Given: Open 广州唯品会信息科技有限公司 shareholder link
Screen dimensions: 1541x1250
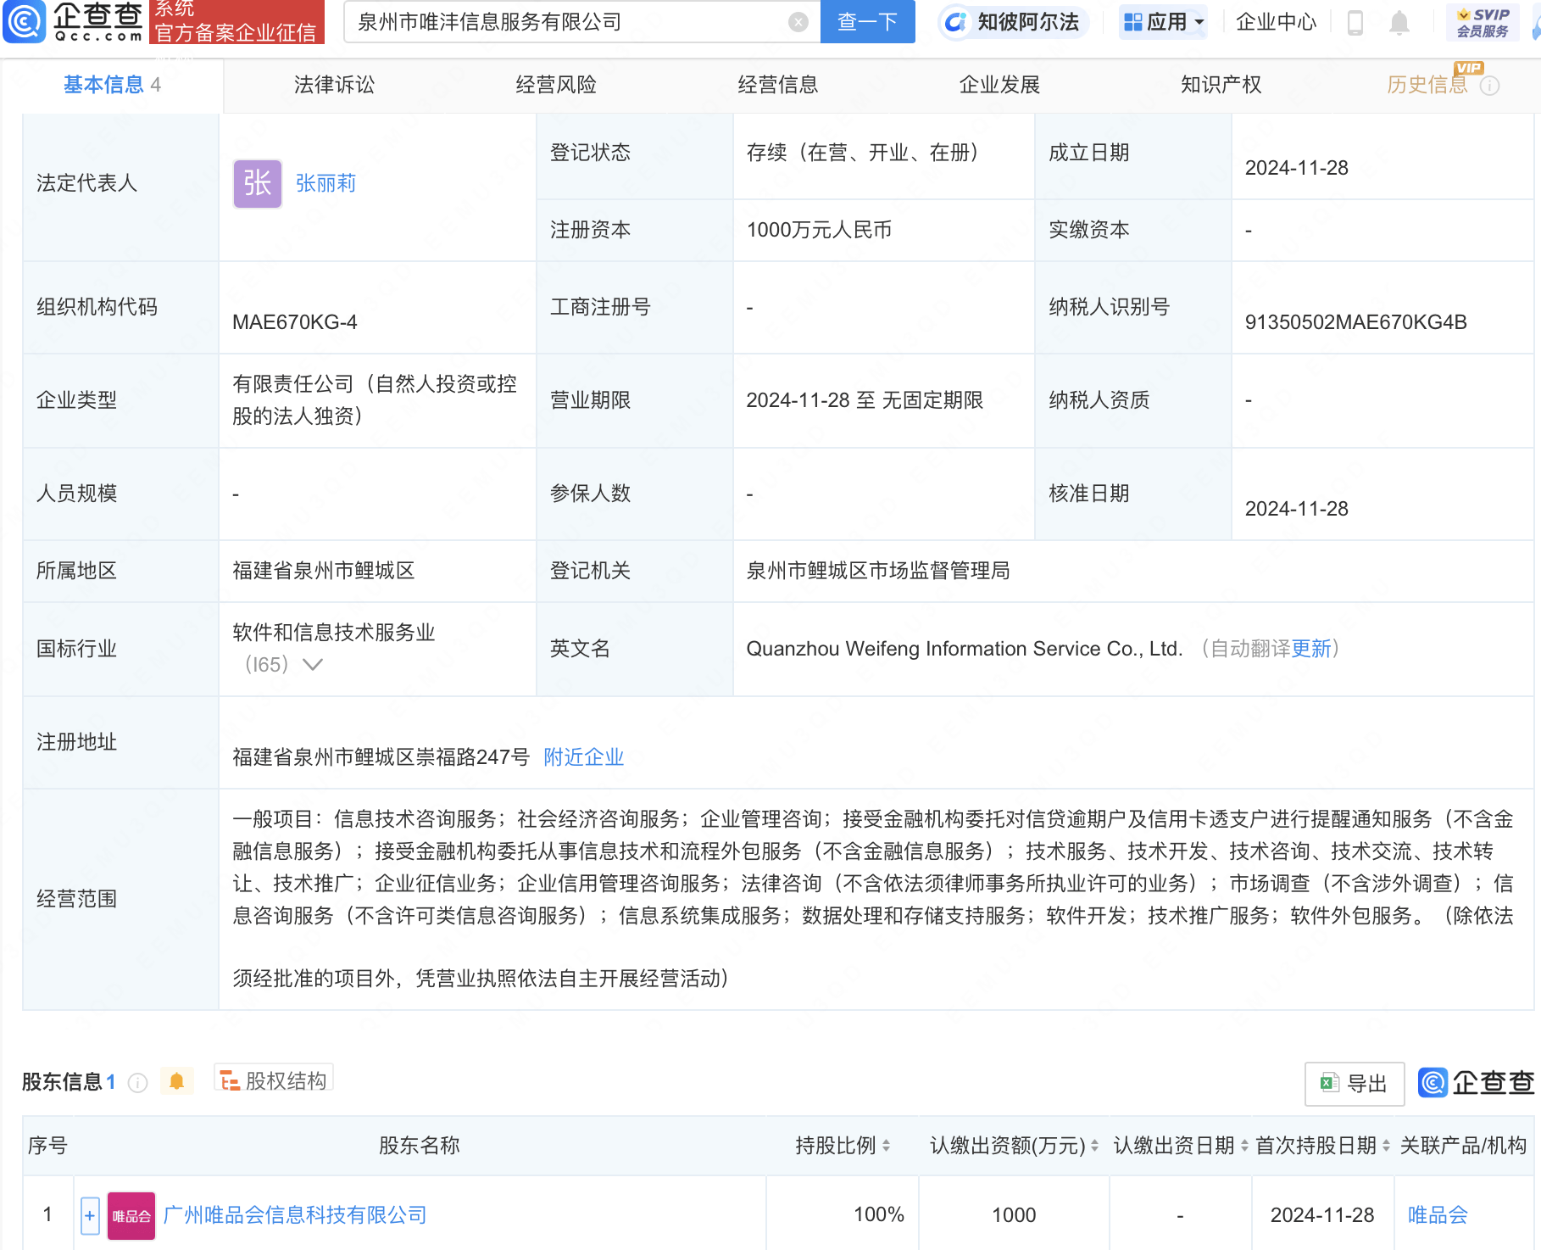Looking at the screenshot, I should click(x=294, y=1215).
